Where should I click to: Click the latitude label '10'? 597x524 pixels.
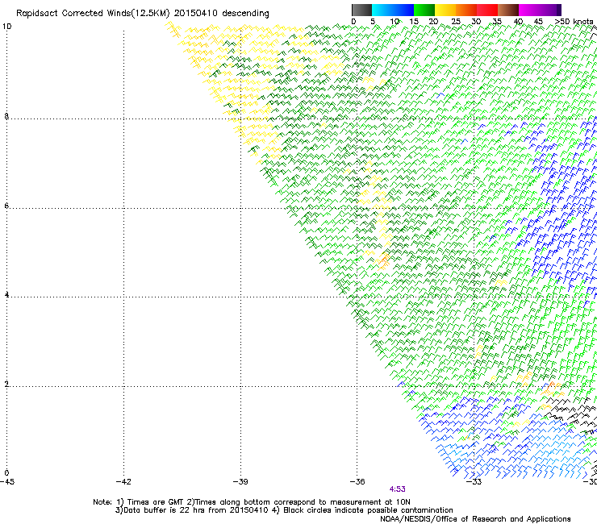click(6, 27)
